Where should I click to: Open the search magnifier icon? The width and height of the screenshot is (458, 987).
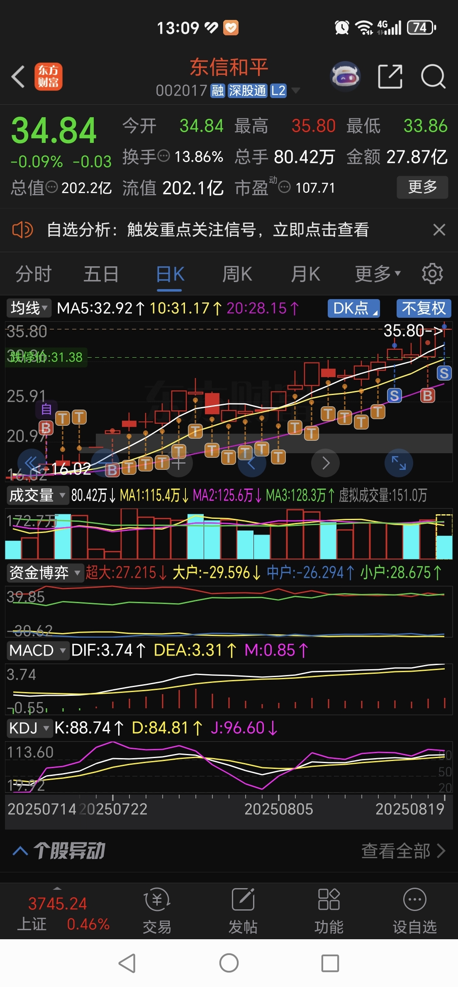(x=433, y=77)
